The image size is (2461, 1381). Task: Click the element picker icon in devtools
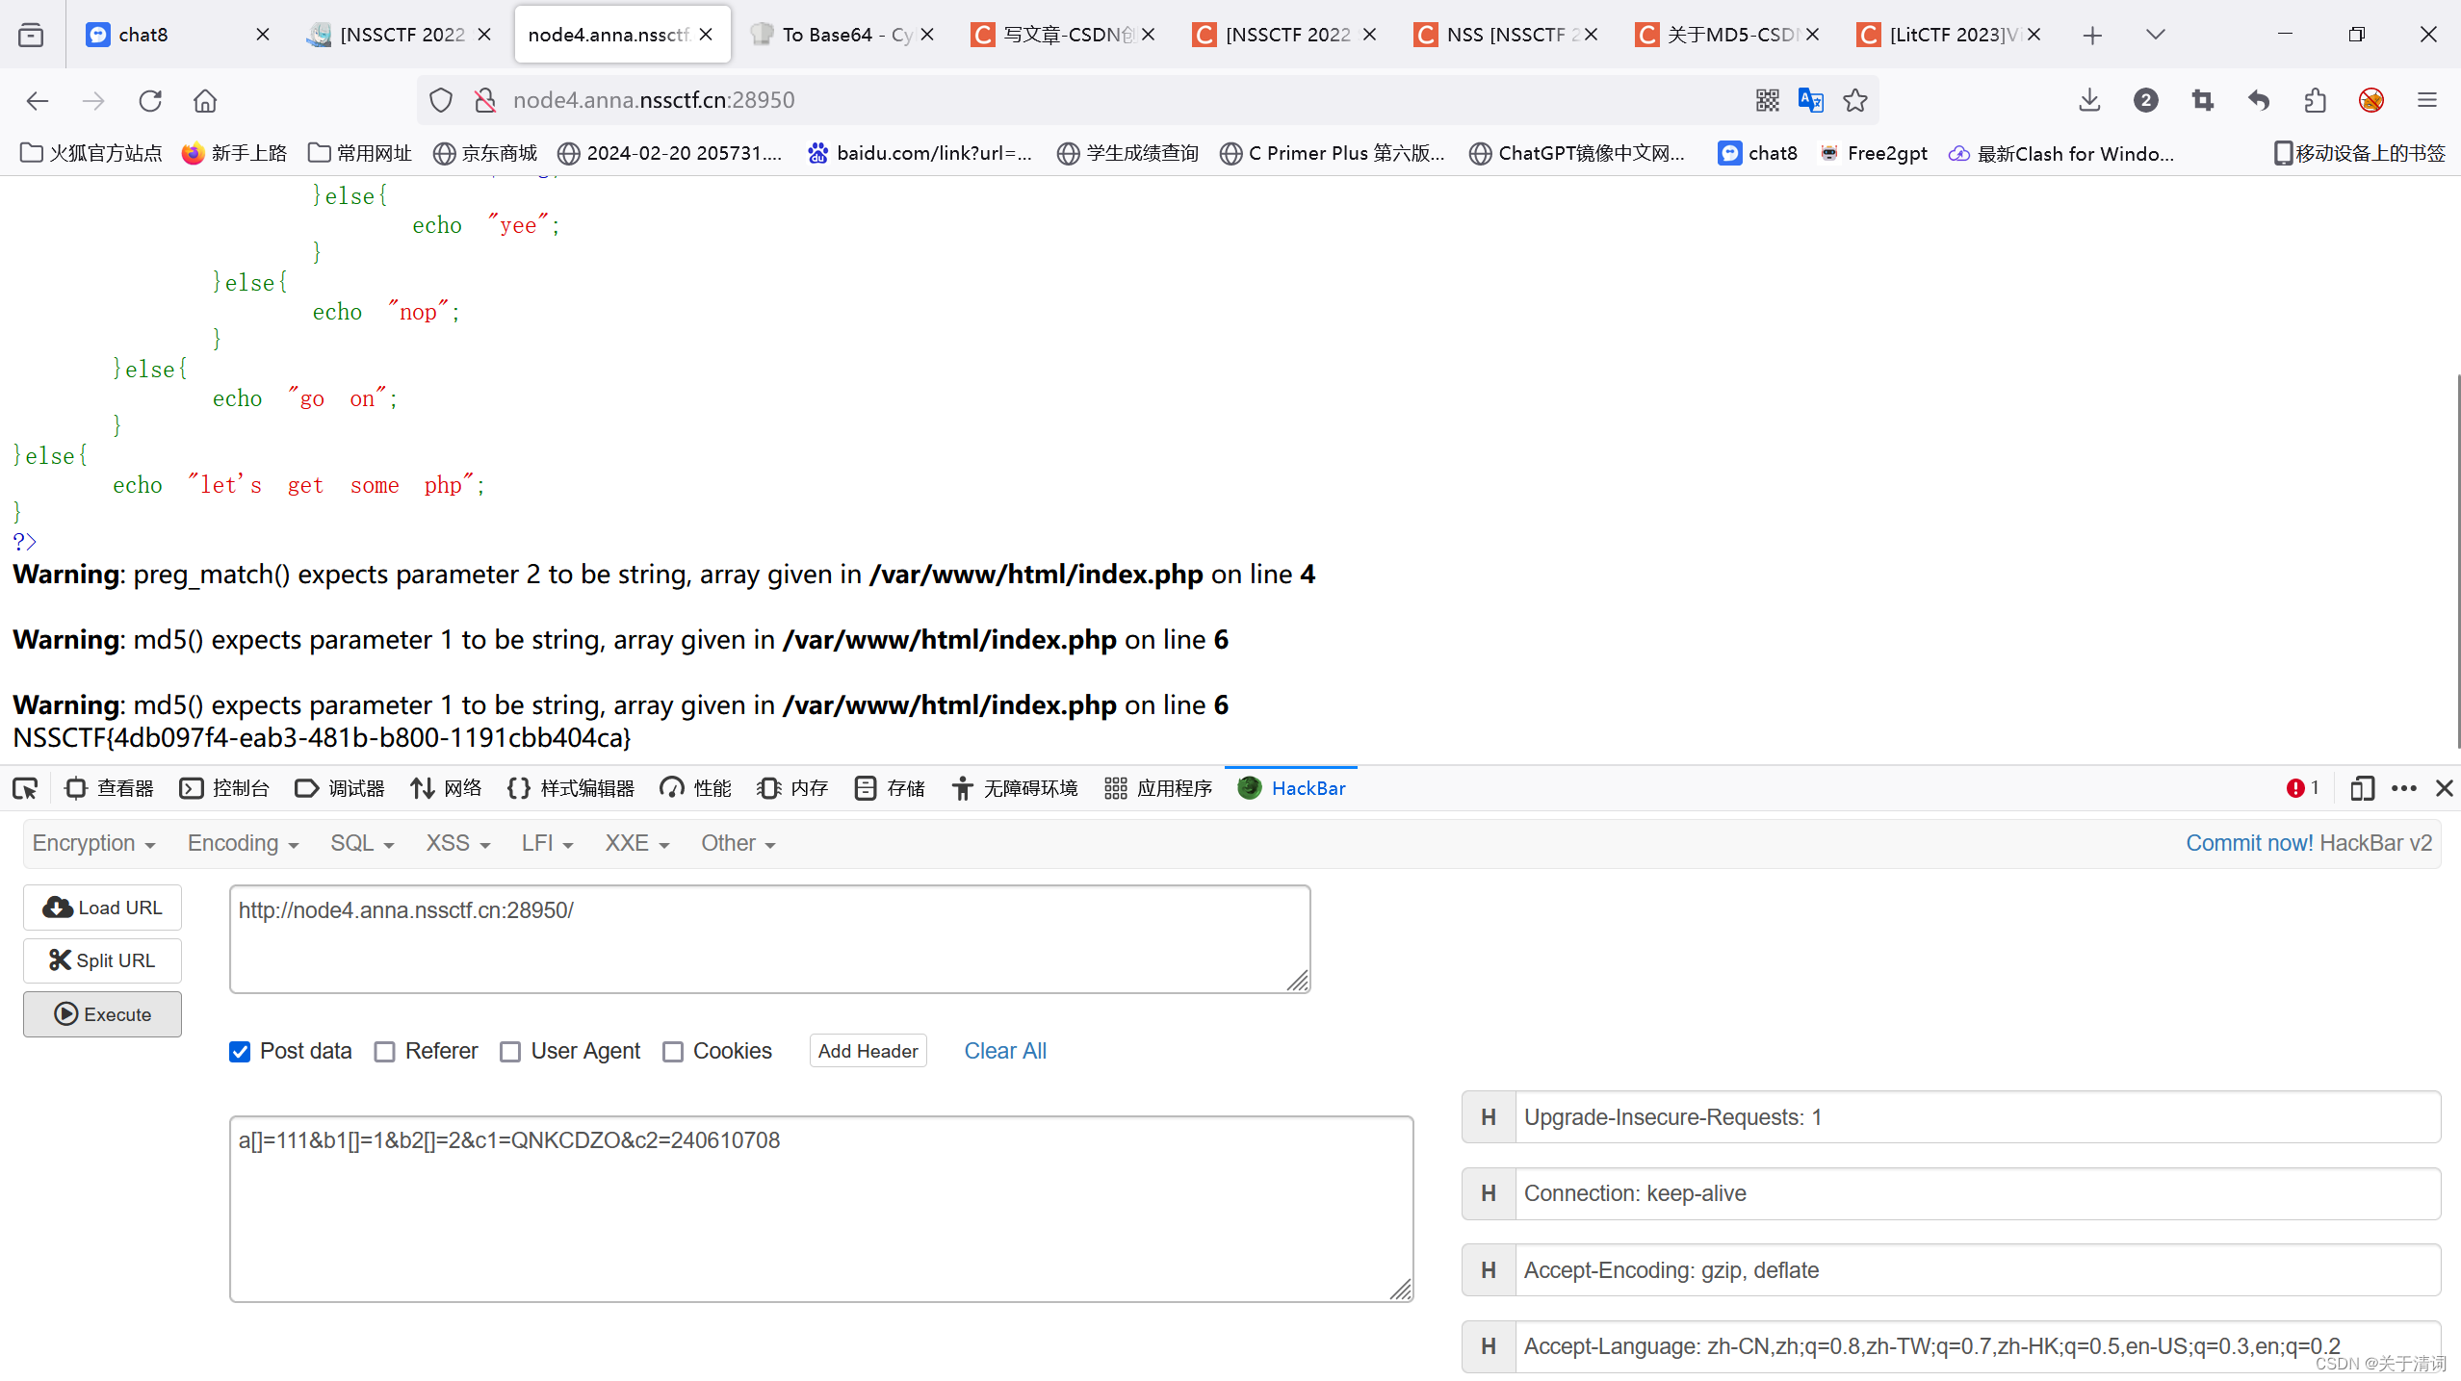[25, 788]
